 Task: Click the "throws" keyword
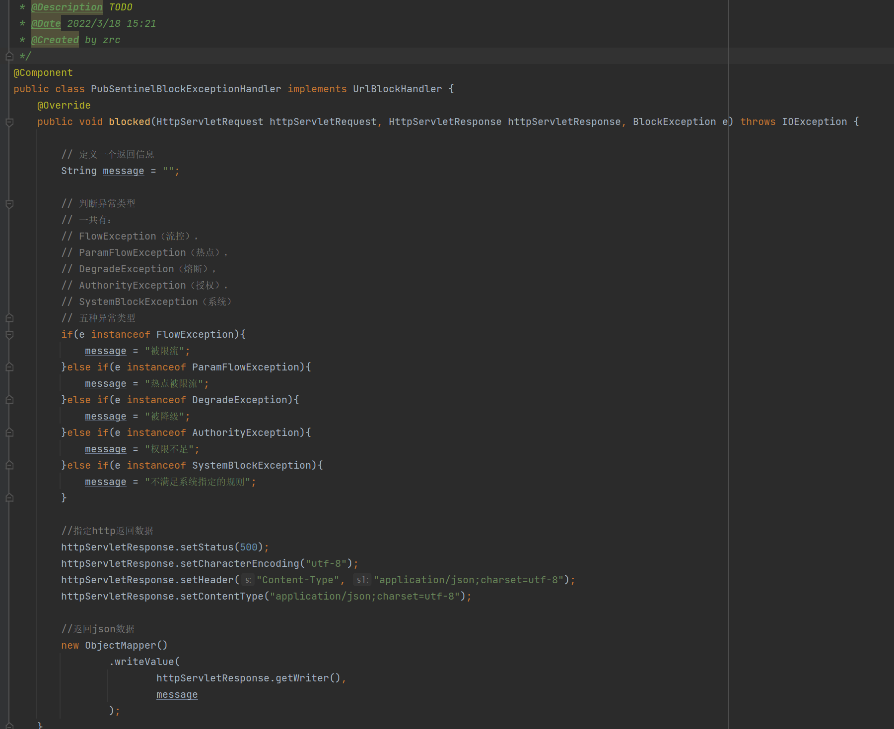(x=758, y=122)
